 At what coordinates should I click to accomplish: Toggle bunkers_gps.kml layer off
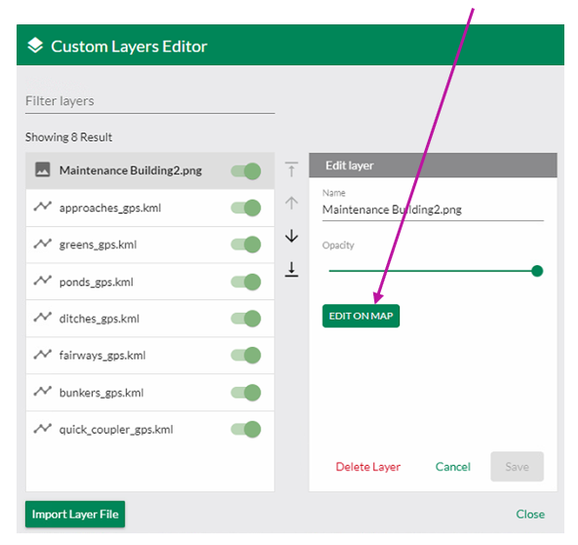246,393
